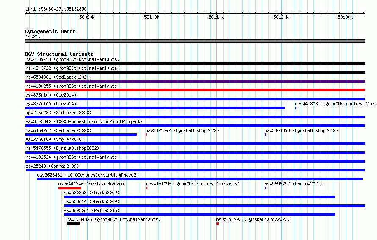Open the esv3302840 1000Genomes Pilot label
Image resolution: width=377 pixels, height=240 pixels.
click(x=84, y=121)
